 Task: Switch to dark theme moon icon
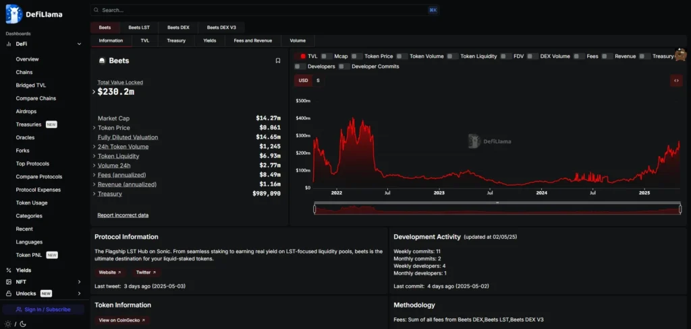point(23,324)
